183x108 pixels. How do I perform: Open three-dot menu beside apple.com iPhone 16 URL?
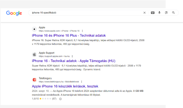(82, 31)
